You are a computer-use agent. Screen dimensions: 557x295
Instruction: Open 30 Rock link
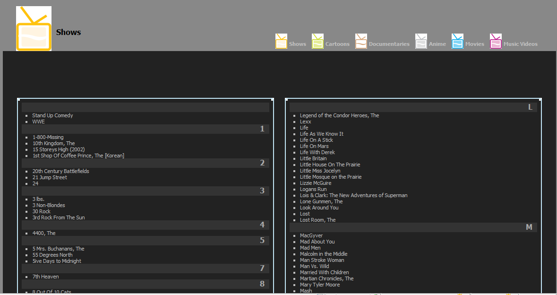42,211
